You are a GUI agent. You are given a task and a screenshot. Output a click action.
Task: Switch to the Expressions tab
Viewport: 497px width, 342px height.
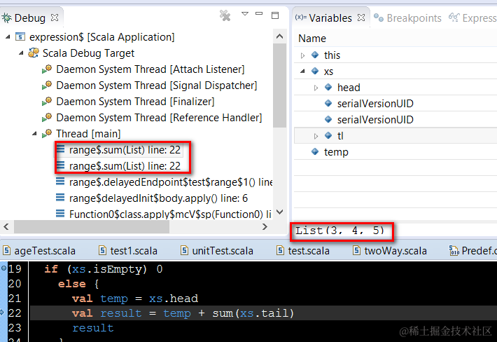click(x=472, y=18)
